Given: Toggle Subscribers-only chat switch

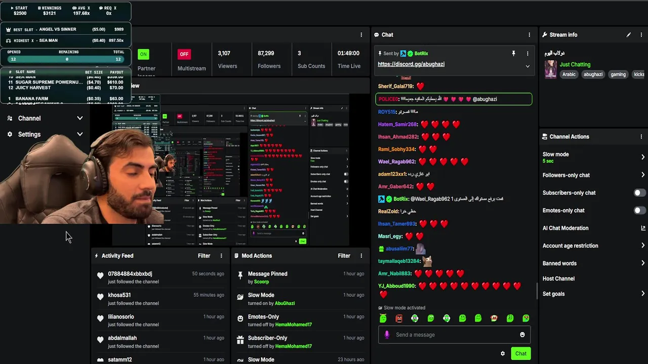Looking at the screenshot, I should pyautogui.click(x=640, y=193).
